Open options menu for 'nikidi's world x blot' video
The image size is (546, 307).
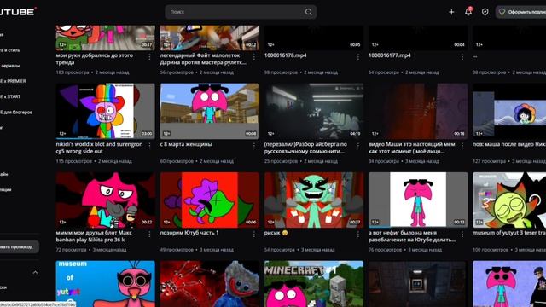[x=150, y=146]
